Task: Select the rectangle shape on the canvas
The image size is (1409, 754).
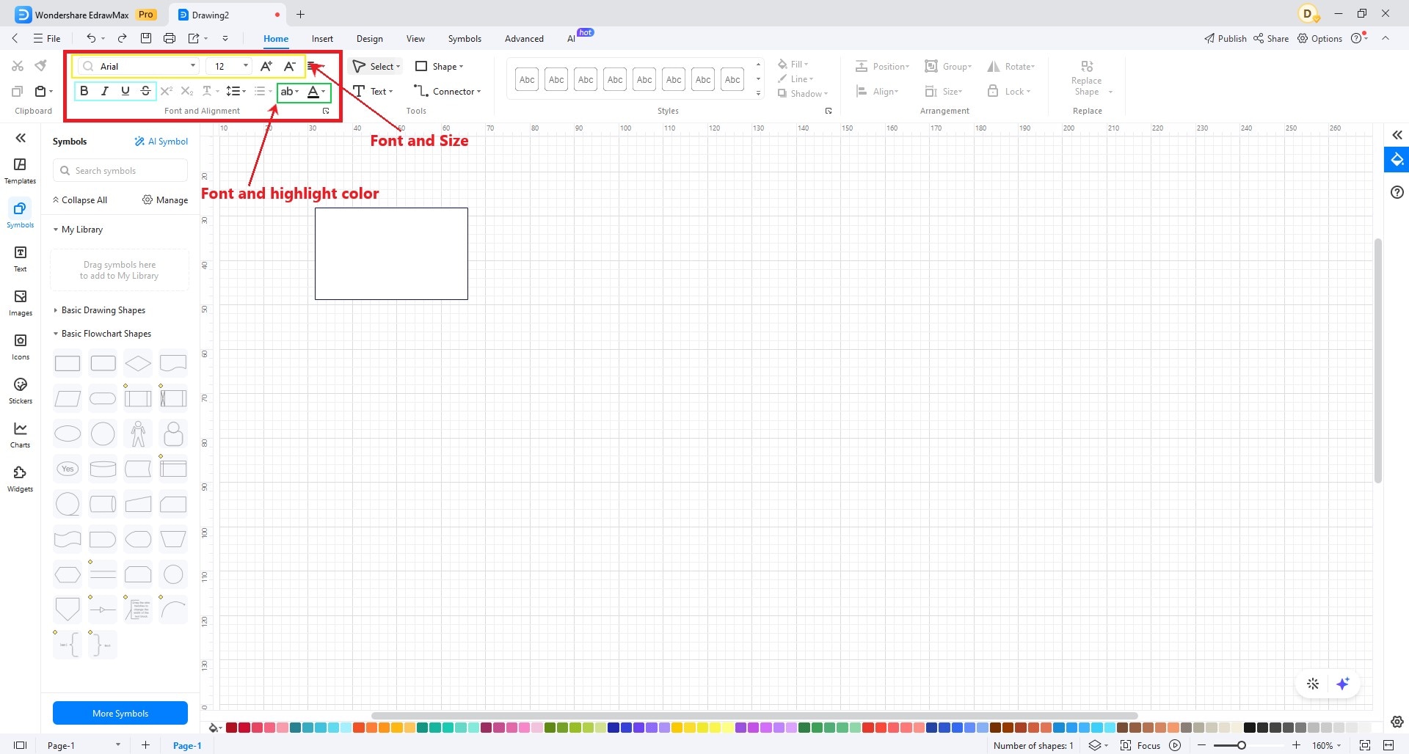Action: coord(391,254)
